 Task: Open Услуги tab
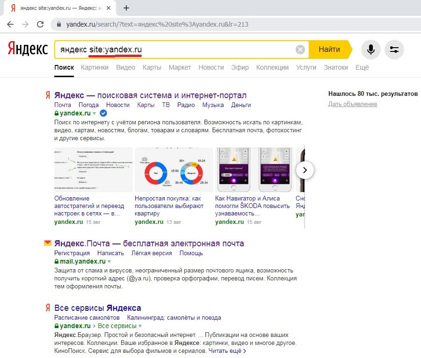pyautogui.click(x=306, y=67)
